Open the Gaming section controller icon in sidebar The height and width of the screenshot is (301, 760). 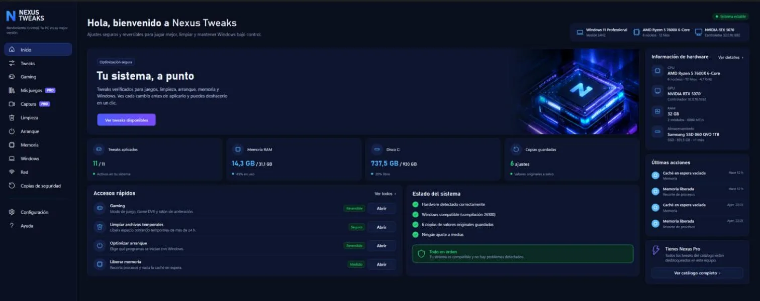[x=12, y=77]
